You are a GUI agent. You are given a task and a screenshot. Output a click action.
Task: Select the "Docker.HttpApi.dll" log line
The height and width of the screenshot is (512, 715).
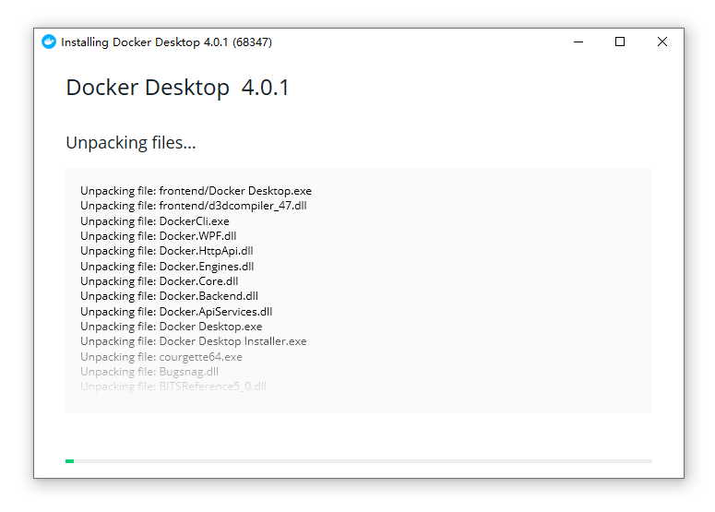[167, 251]
